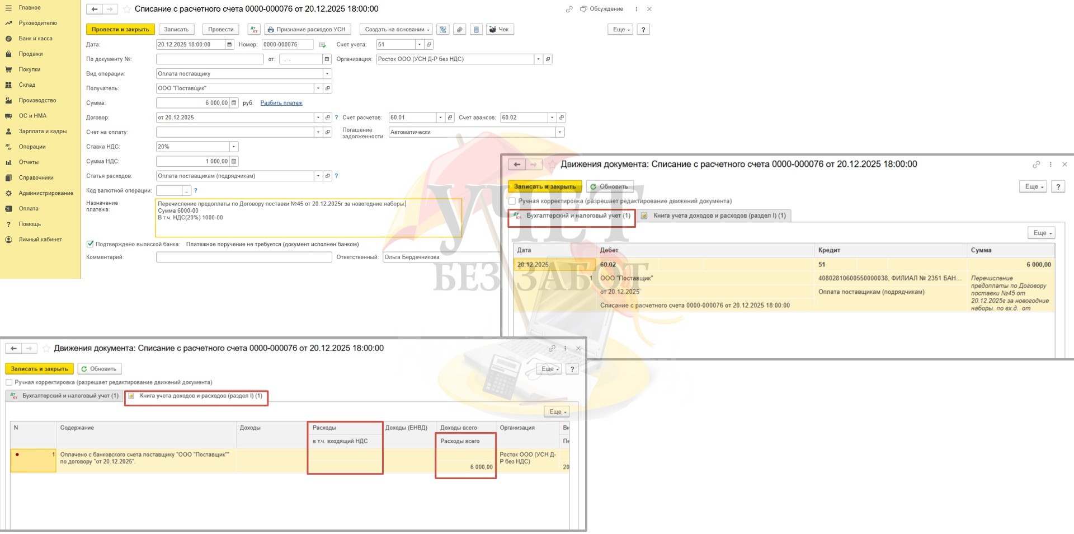
Task: Follow the Разбить платеж link
Action: pyautogui.click(x=281, y=103)
